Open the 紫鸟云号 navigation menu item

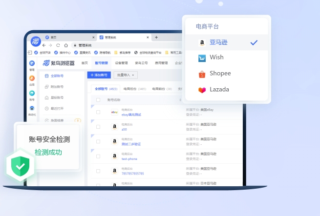[x=141, y=63]
